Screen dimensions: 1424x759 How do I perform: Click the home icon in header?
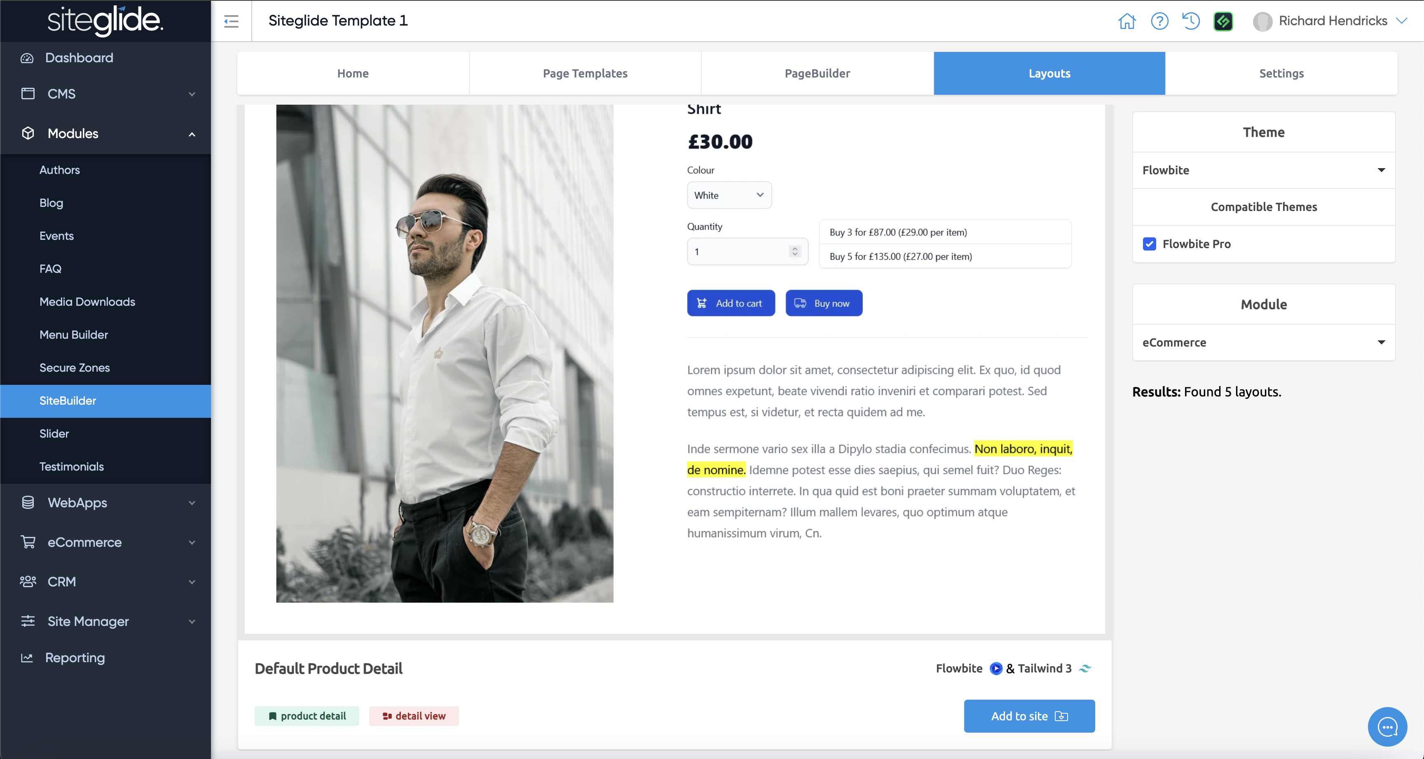point(1127,21)
